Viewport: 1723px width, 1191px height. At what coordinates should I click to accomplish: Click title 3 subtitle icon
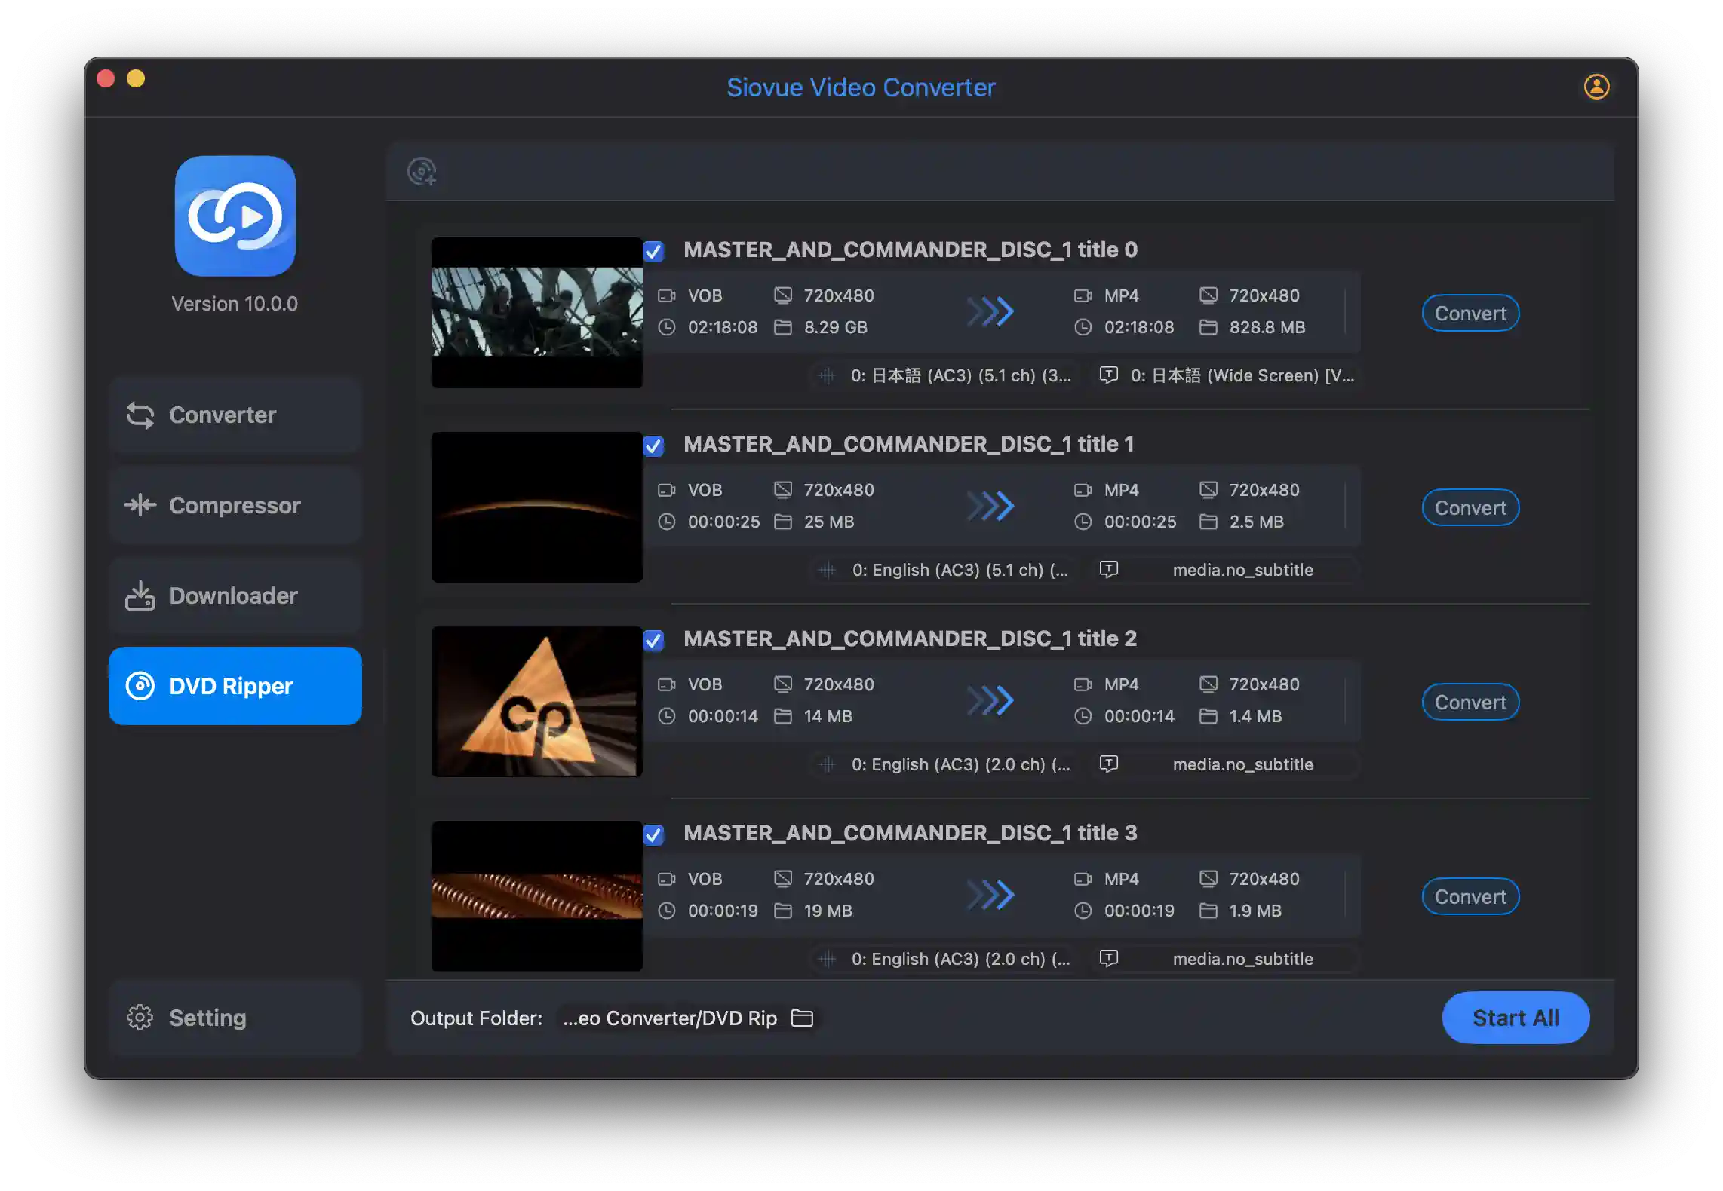pyautogui.click(x=1108, y=958)
